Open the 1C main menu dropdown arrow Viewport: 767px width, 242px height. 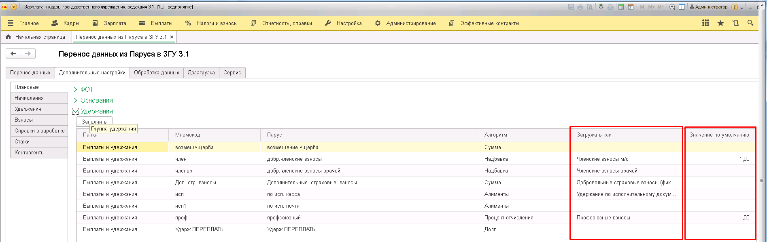pyautogui.click(x=14, y=7)
